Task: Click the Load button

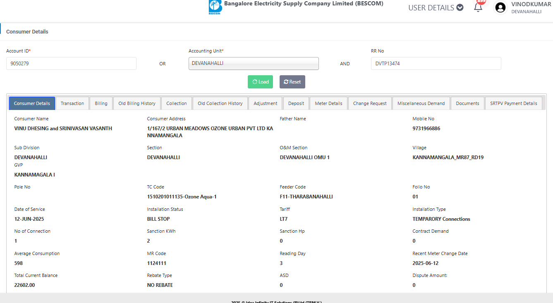Action: pos(261,82)
